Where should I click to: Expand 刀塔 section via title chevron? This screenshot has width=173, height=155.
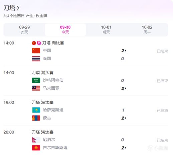click(x=18, y=8)
